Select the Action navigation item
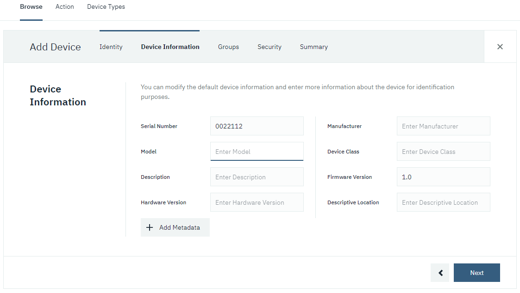520x293 pixels. pyautogui.click(x=64, y=6)
